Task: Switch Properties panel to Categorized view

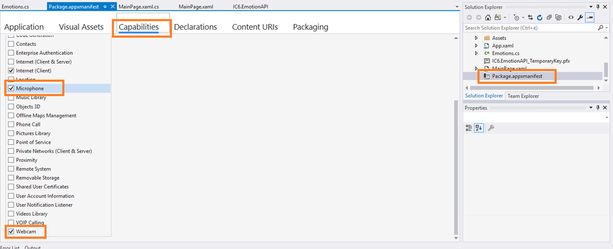Action: pos(469,127)
